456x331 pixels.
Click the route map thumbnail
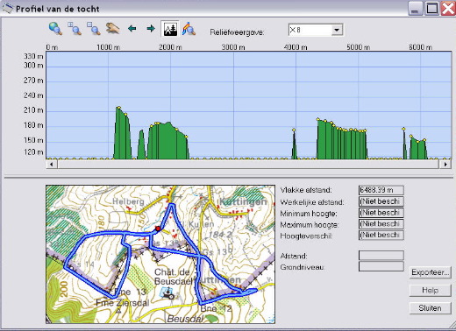160,254
